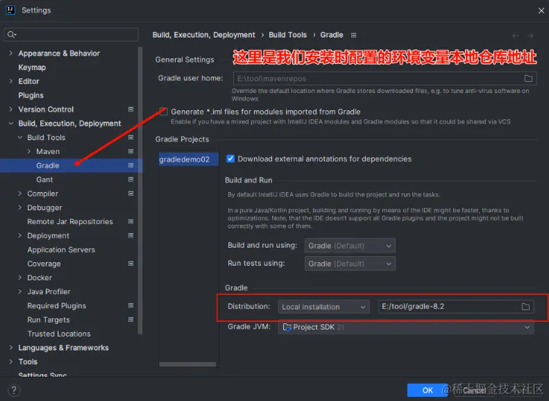Click the Gradle projects horizontal scrollbar
Viewport: 549px width, 401px height.
tap(187, 364)
